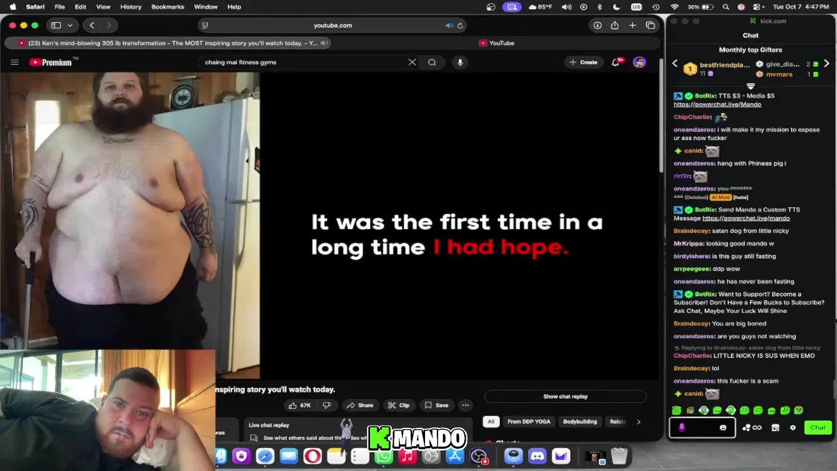Click the Safari address bar
The width and height of the screenshot is (837, 471).
pos(333,25)
